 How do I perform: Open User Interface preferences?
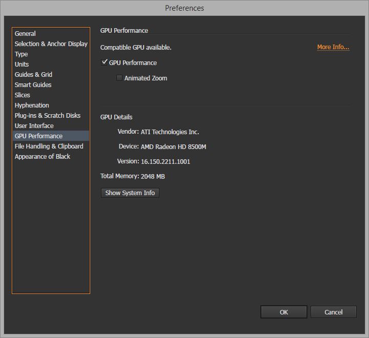coord(51,126)
